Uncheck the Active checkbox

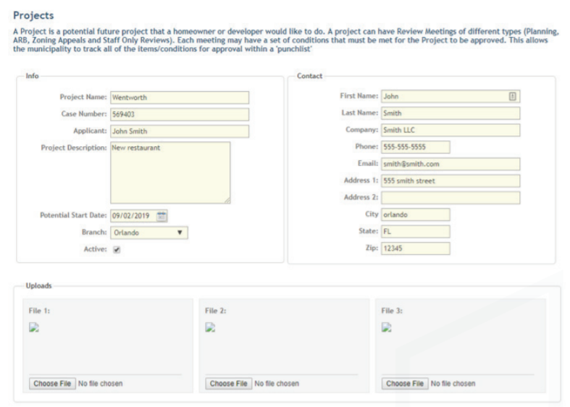(x=117, y=250)
